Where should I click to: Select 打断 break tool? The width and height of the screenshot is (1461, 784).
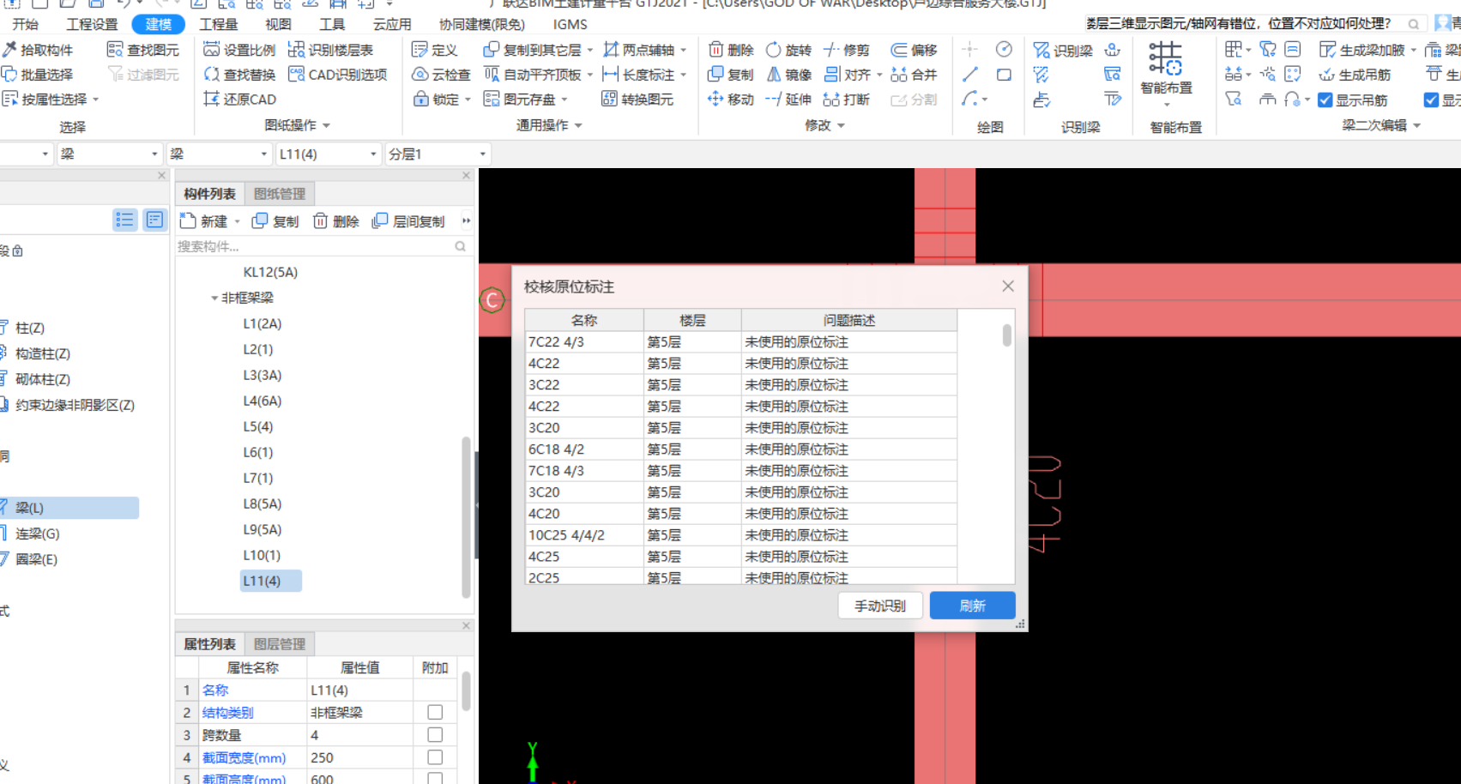click(x=847, y=100)
